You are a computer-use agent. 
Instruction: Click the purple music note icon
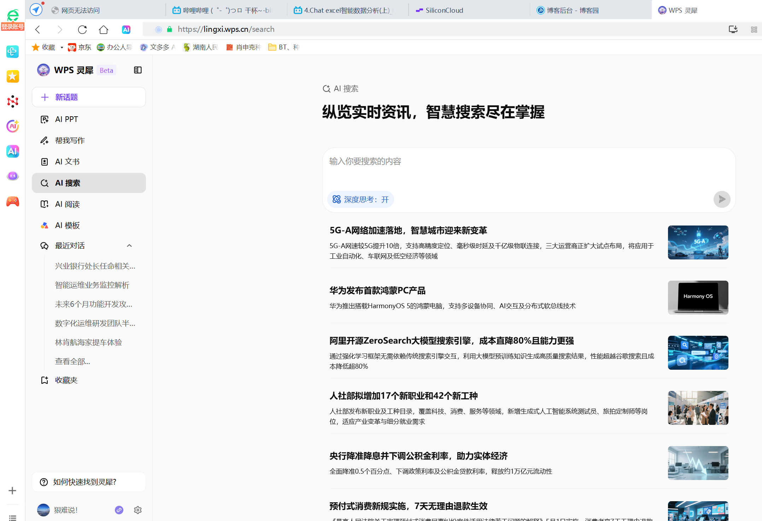tap(119, 510)
